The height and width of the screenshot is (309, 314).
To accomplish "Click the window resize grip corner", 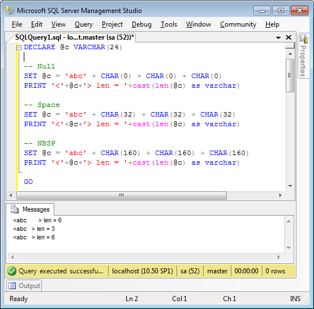I will (x=307, y=301).
